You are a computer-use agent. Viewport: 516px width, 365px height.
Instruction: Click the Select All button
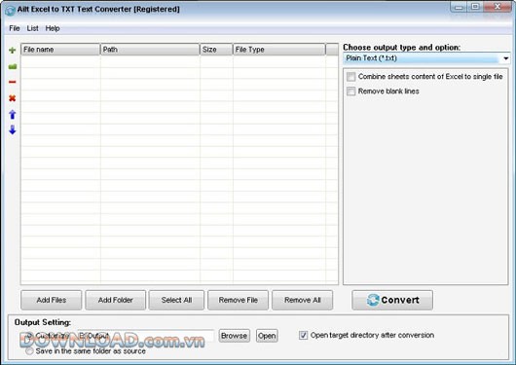point(176,300)
